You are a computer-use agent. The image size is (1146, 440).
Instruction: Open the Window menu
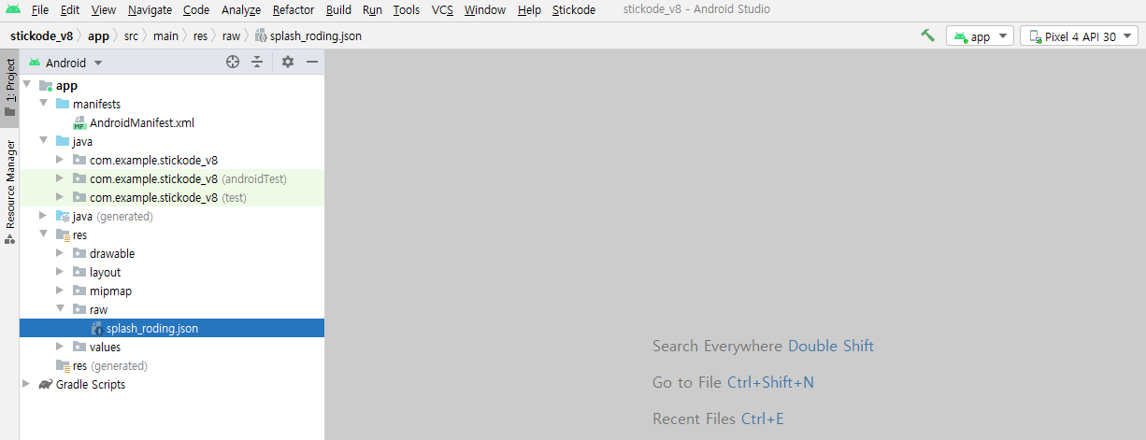(x=485, y=9)
